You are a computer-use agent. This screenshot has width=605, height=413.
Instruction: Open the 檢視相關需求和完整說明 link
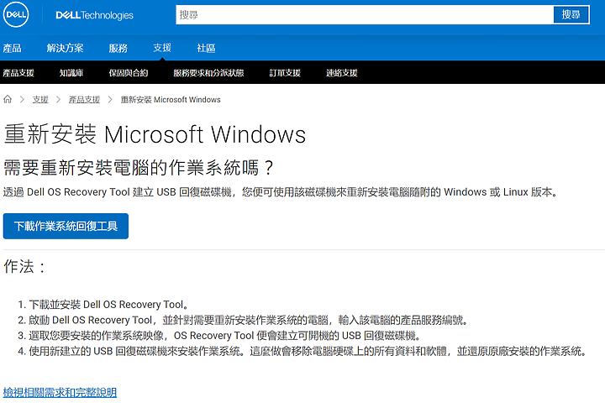pos(60,392)
